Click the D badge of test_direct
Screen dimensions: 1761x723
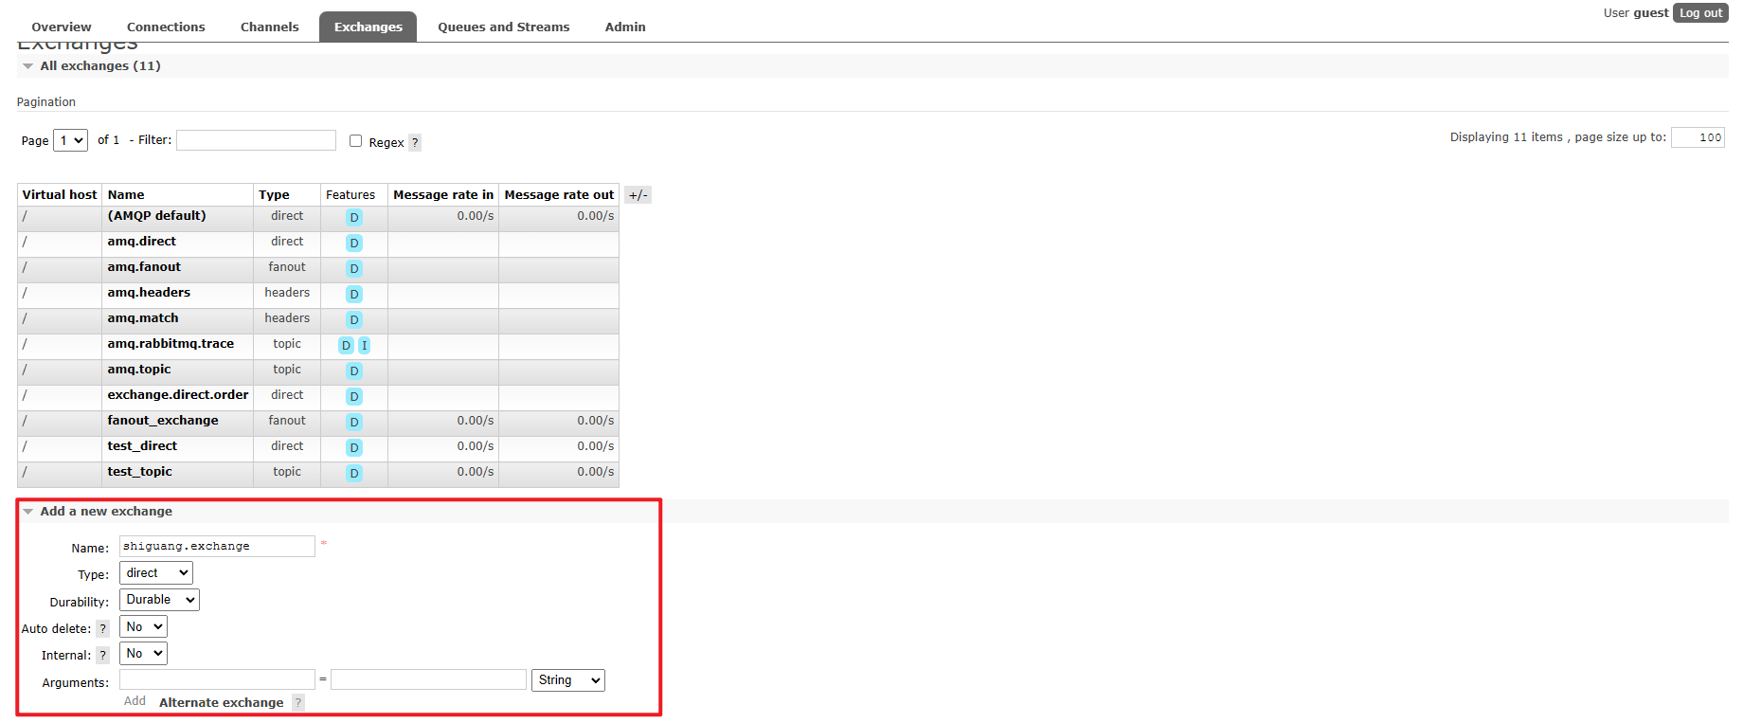pos(354,447)
